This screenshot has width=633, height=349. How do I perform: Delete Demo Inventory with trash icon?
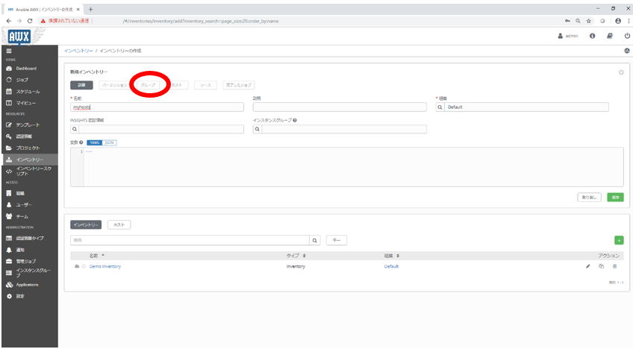click(x=614, y=266)
